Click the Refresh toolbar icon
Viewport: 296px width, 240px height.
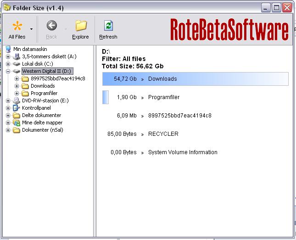pos(108,26)
